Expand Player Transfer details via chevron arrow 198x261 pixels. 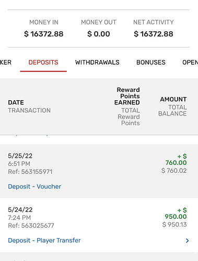[187, 241]
